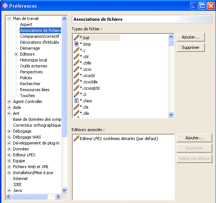Expand the Editeurs tree node
216x203 pixels.
point(16,54)
